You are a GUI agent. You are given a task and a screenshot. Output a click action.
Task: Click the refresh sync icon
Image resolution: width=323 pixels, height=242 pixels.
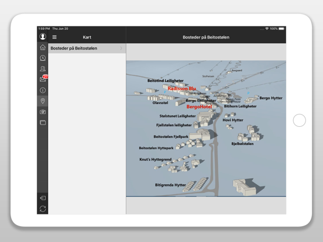tap(43, 209)
